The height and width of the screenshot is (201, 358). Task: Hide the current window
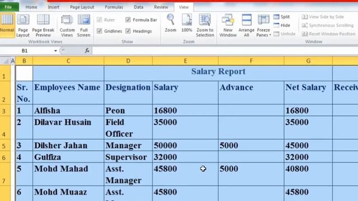282,25
